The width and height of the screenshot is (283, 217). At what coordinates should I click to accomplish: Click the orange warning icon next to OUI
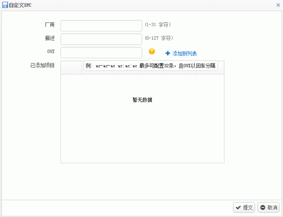click(x=152, y=51)
